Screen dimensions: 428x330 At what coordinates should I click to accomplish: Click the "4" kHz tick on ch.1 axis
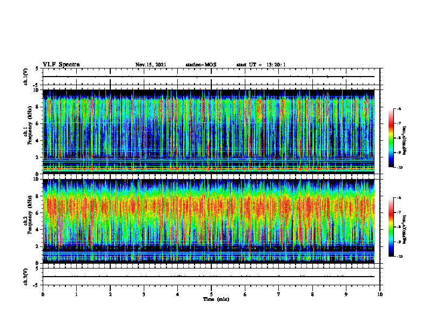point(38,141)
